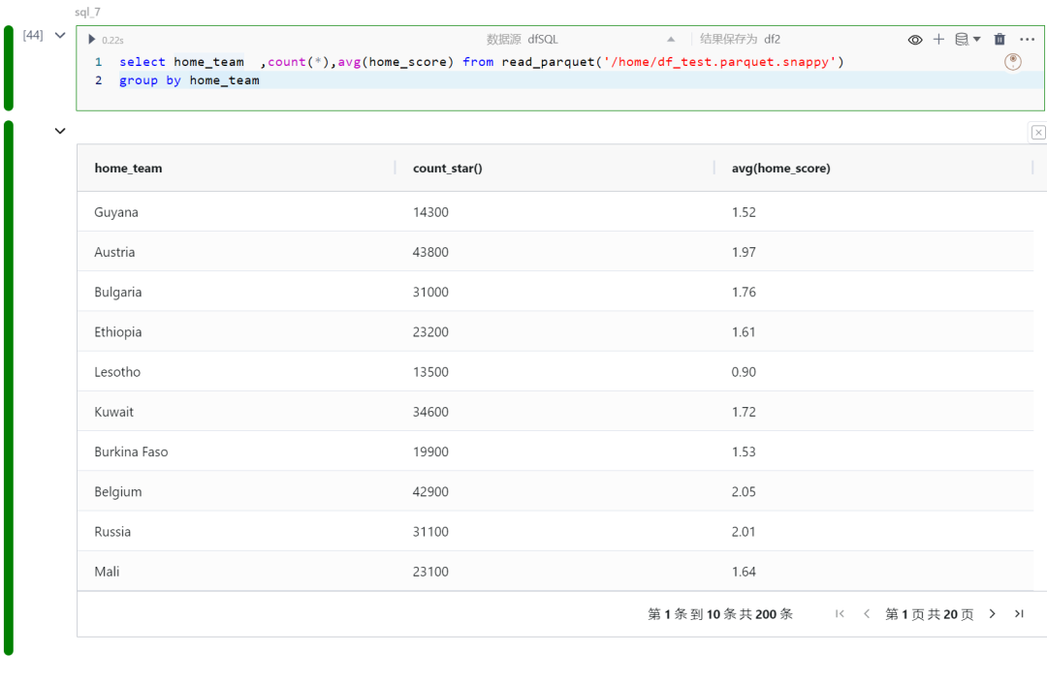The width and height of the screenshot is (1047, 684).
Task: Go to the next results page
Action: coord(993,614)
